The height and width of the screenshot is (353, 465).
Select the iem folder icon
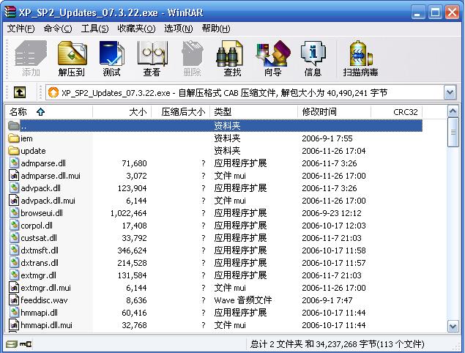coord(14,138)
